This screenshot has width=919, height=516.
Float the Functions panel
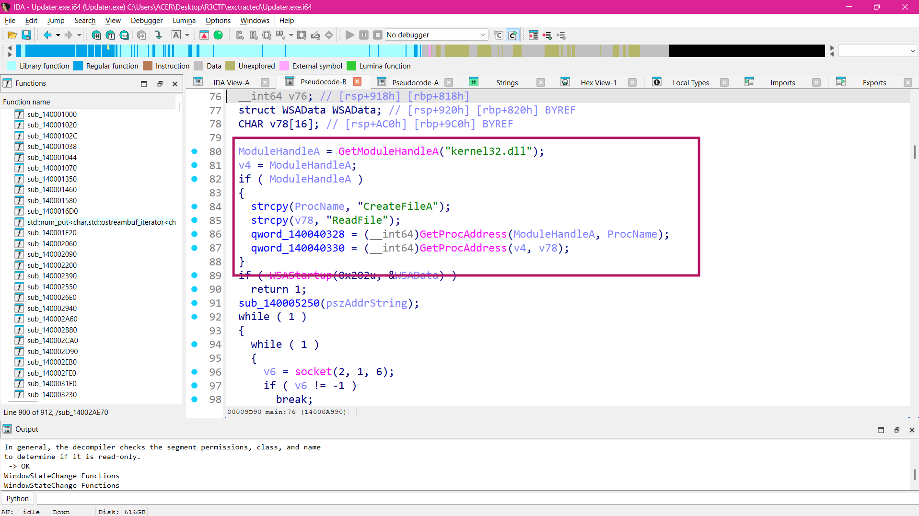[x=160, y=84]
